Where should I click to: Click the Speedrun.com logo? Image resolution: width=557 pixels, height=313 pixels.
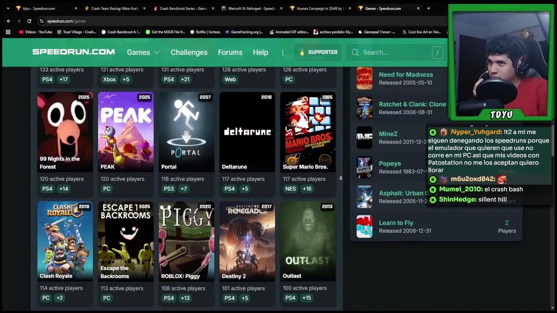point(74,52)
